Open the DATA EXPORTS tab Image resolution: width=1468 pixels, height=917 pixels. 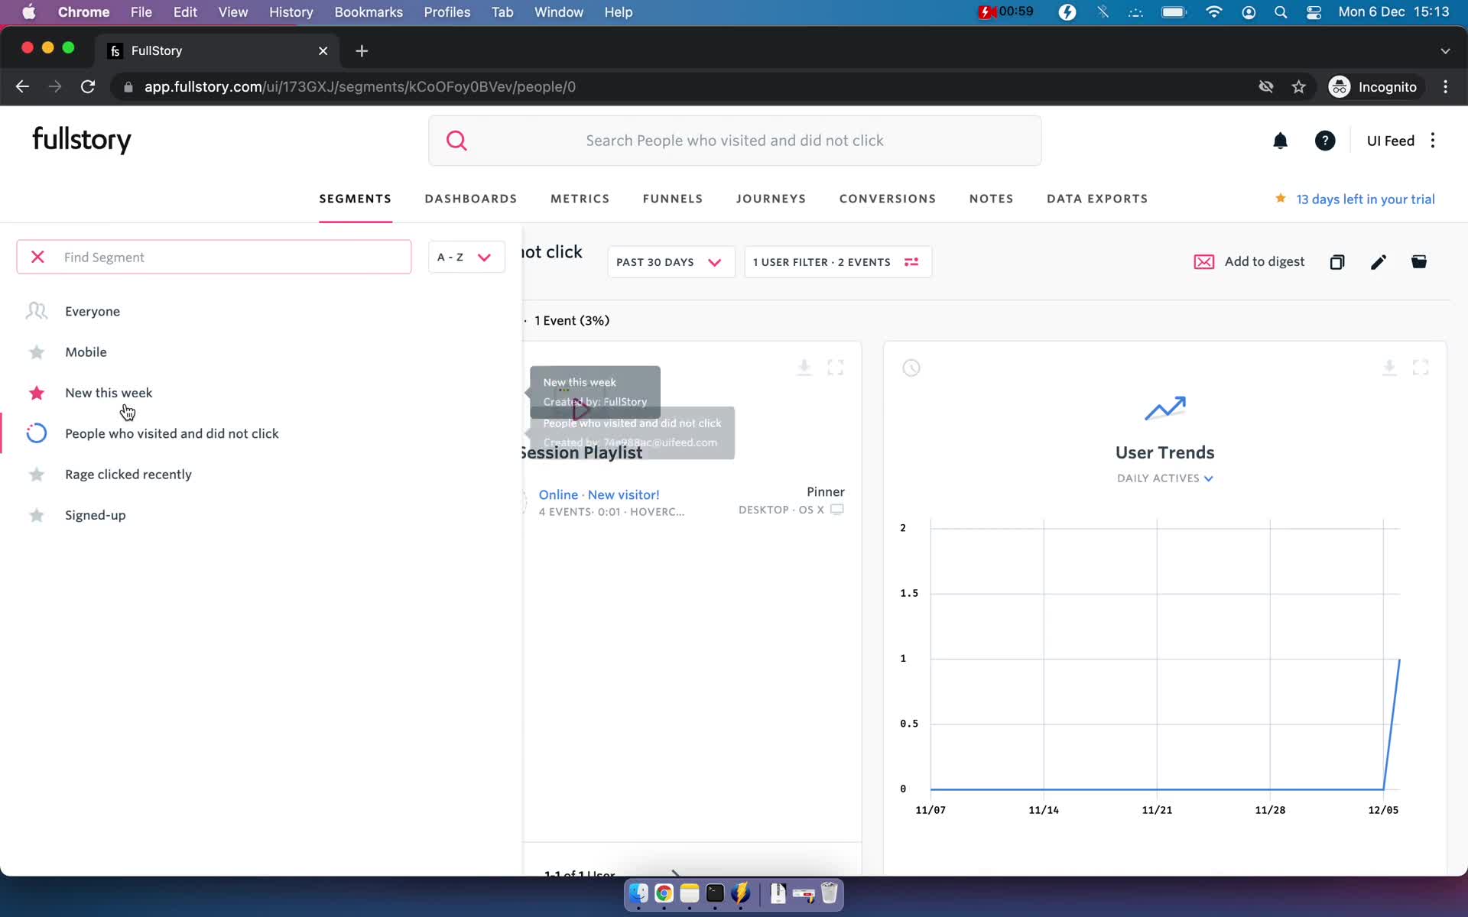(1097, 199)
